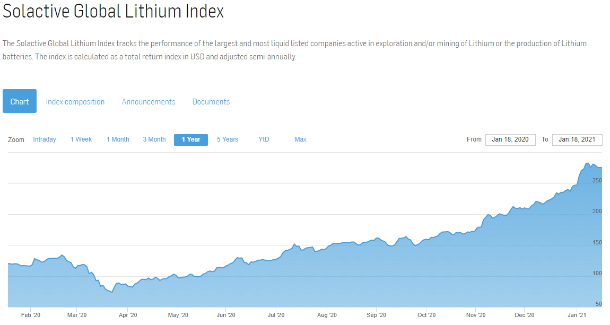Click the Jun '20 axis label
Image resolution: width=610 pixels, height=325 pixels.
pos(226,315)
